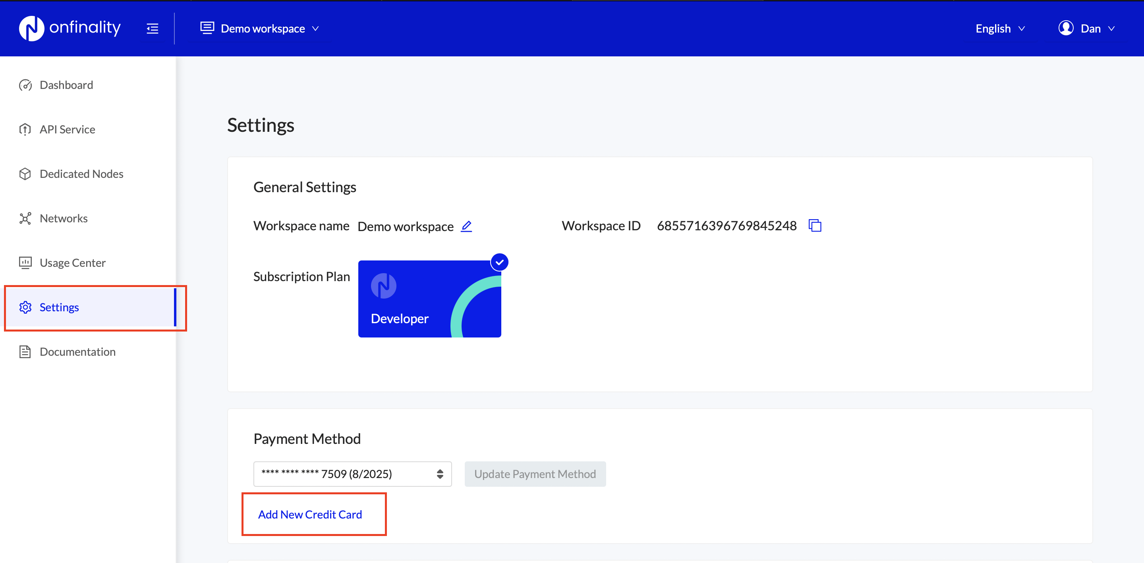Open Documentation from the sidebar
This screenshot has width=1144, height=563.
pos(77,352)
